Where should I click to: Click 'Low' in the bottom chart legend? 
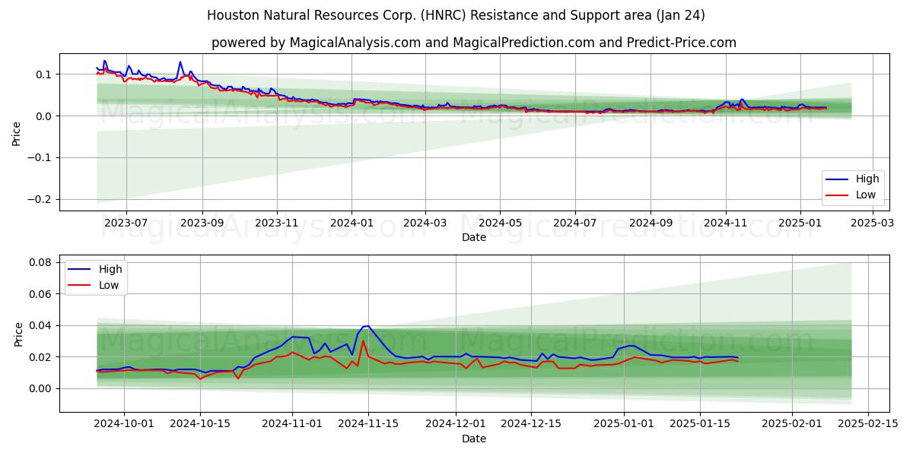[109, 285]
